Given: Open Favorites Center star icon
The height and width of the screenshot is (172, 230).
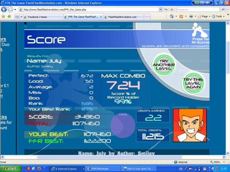Looking at the screenshot, I should [3, 17].
